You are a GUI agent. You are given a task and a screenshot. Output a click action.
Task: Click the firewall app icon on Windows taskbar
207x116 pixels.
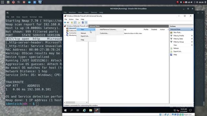(x=97, y=110)
